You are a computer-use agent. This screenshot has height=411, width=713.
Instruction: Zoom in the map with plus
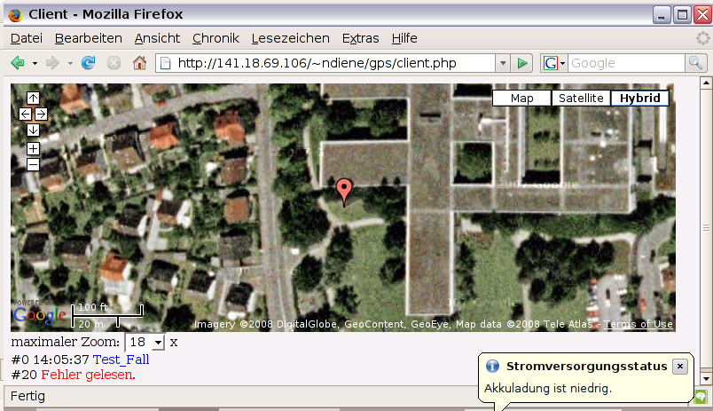[33, 148]
